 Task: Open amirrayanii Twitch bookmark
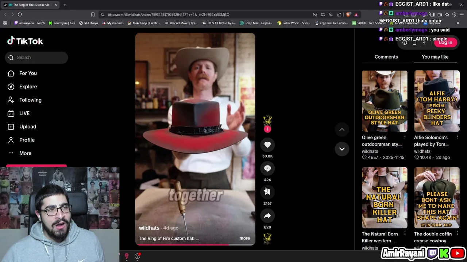coord(29,23)
